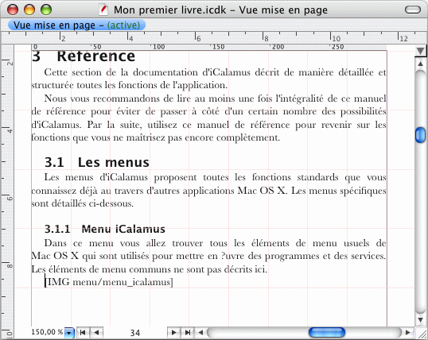
Task: Click the split-view triangle above the vertical scrollbar
Action: 420,51
